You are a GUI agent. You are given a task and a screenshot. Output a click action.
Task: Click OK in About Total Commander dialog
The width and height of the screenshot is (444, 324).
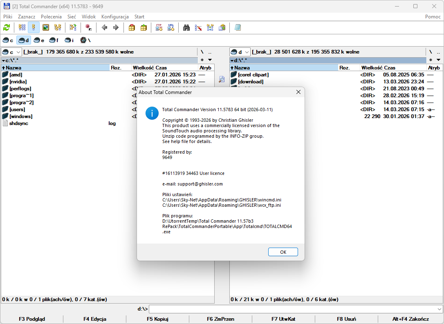click(x=283, y=252)
